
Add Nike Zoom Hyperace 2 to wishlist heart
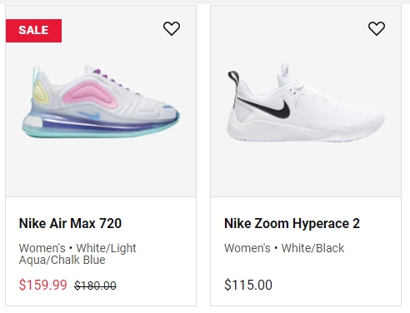tap(377, 28)
